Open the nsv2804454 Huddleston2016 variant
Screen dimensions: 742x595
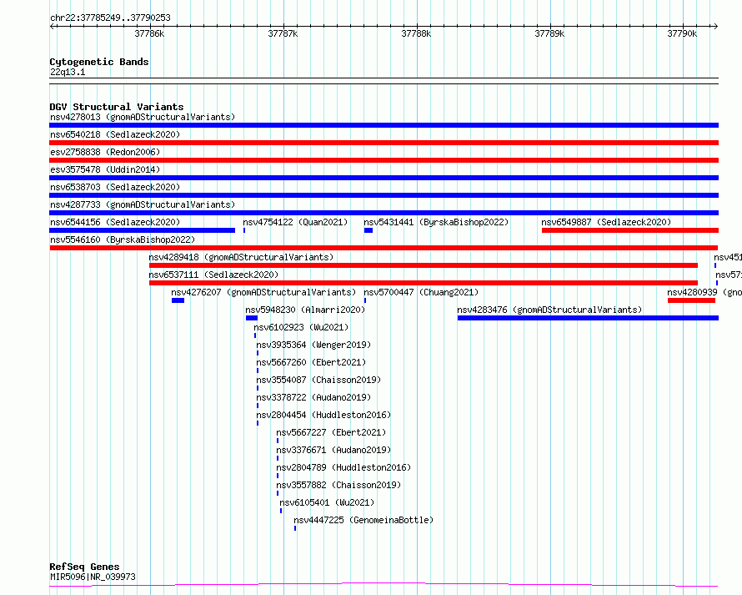(x=323, y=415)
